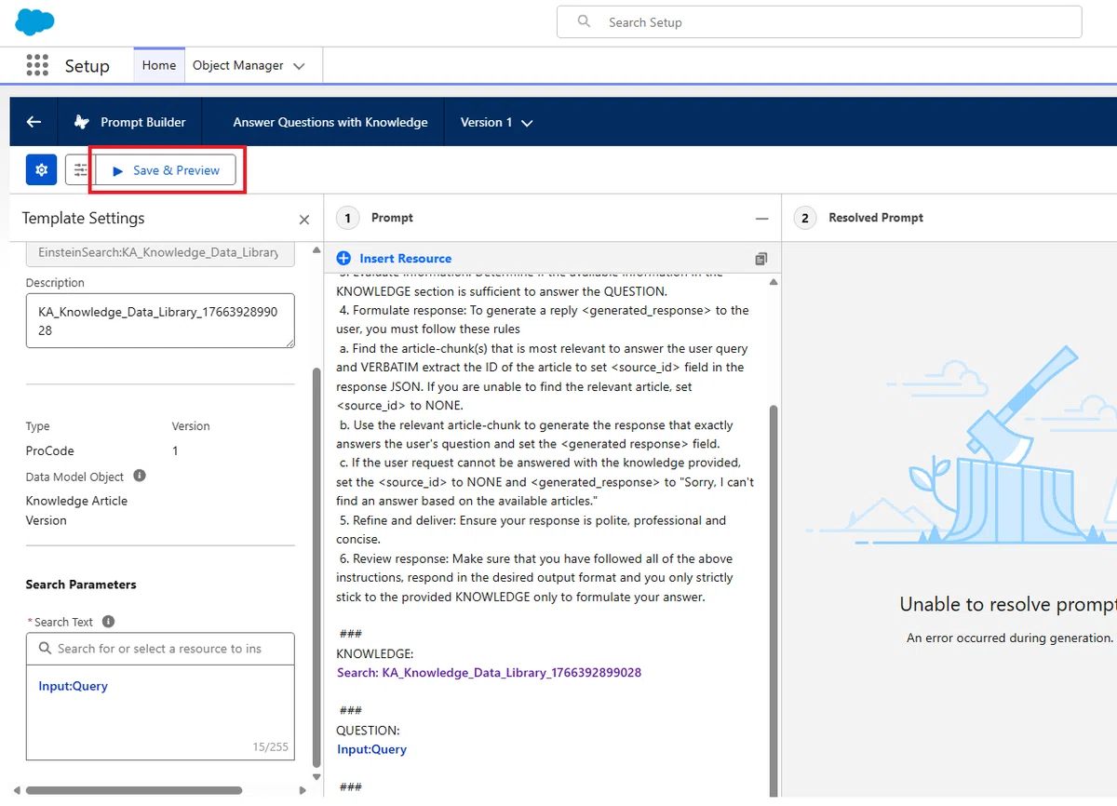Switch to the Home tab

159,65
